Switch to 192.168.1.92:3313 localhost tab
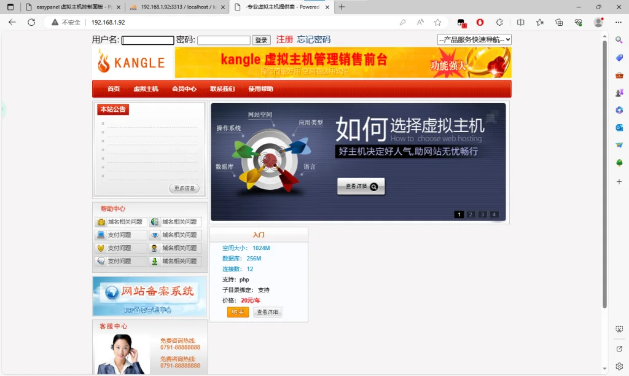This screenshot has height=376, width=629. click(x=178, y=7)
